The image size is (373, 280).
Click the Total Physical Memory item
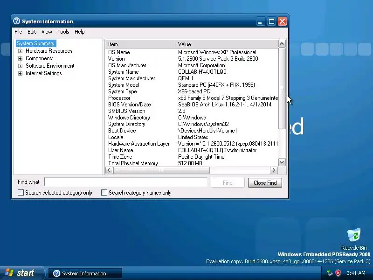click(x=133, y=164)
